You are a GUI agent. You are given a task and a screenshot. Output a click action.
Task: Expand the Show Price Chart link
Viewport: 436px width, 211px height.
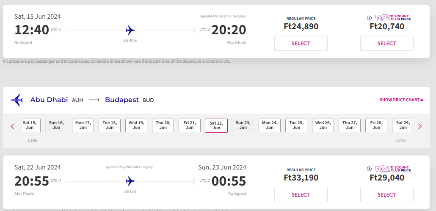click(401, 100)
